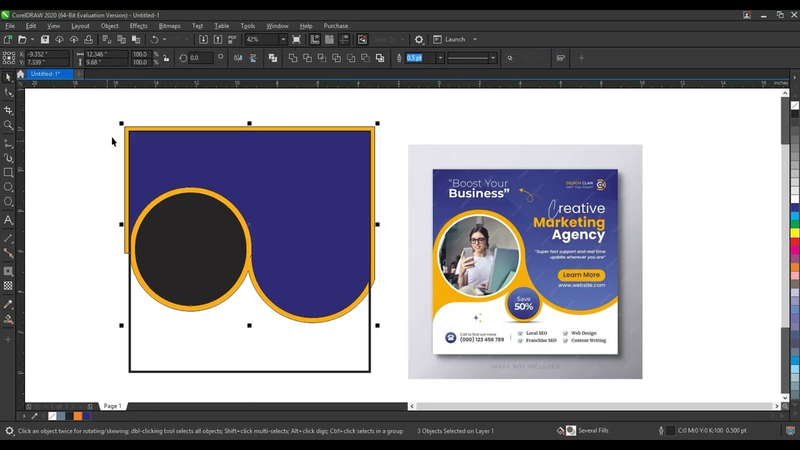Click the rotation angle input field
800x450 pixels.
point(200,58)
